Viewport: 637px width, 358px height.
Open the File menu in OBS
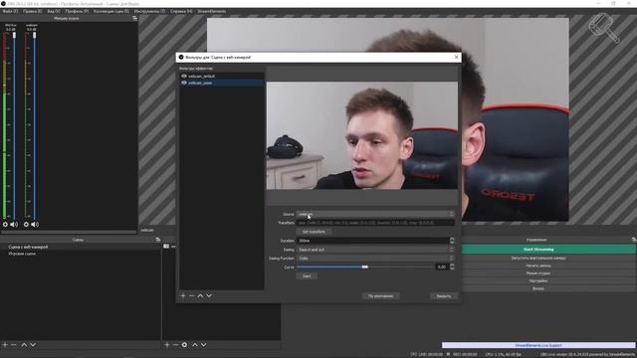10,11
